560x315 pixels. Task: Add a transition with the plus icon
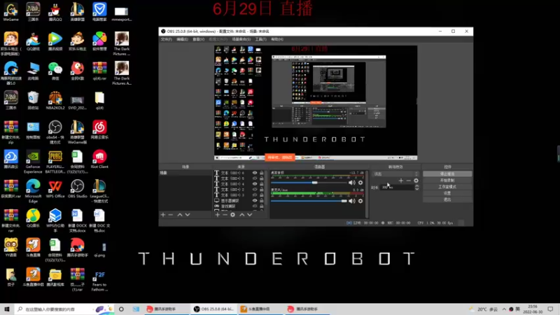400,181
